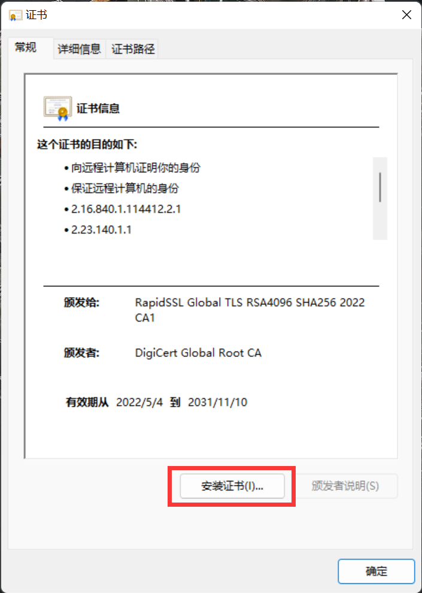Click the certificate icon in title bar
The width and height of the screenshot is (422, 593).
tap(16, 16)
